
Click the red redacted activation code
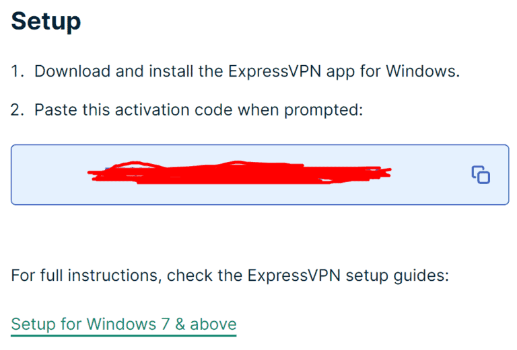(x=239, y=173)
